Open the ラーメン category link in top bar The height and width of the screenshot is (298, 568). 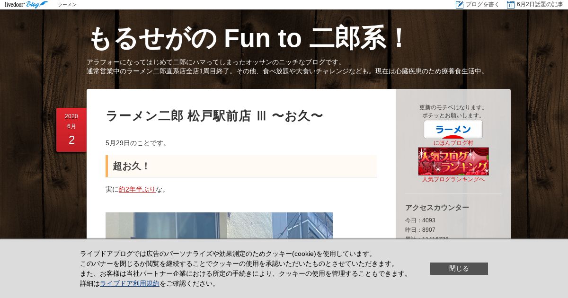[x=67, y=5]
